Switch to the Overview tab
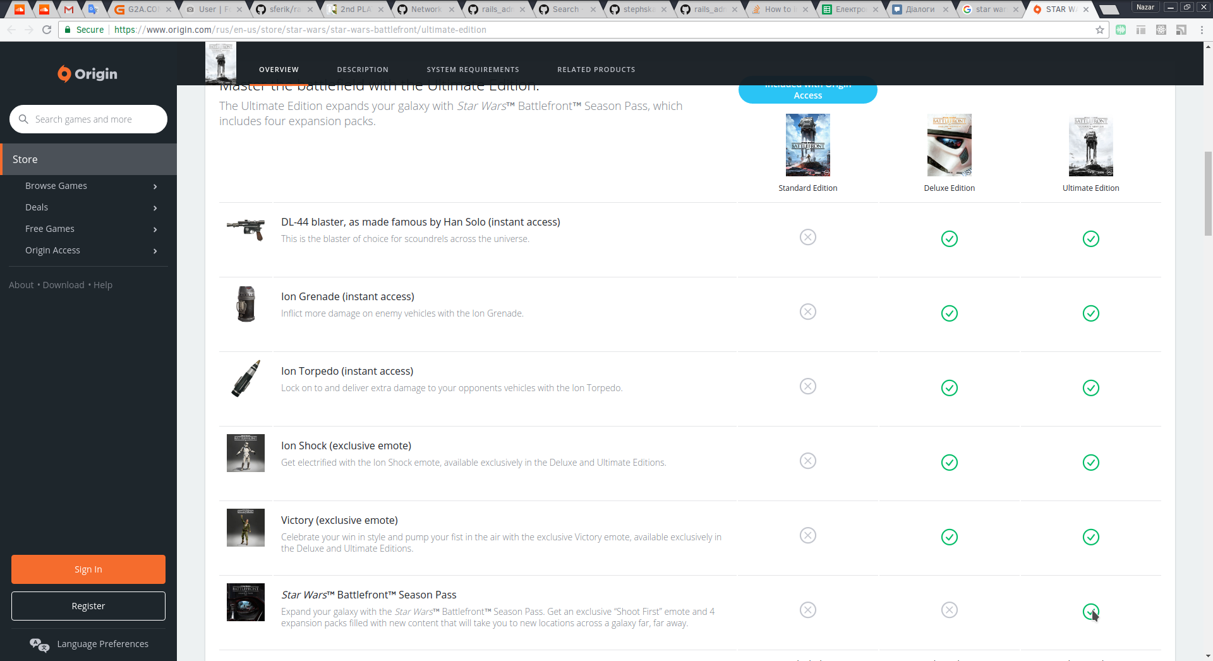 279,70
